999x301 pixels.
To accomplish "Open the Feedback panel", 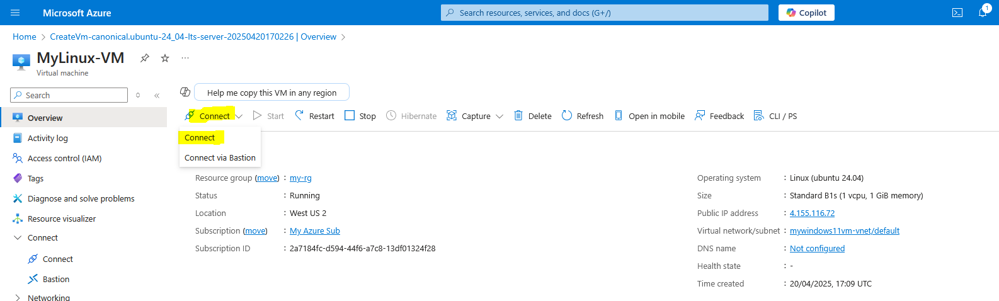I will coord(719,116).
